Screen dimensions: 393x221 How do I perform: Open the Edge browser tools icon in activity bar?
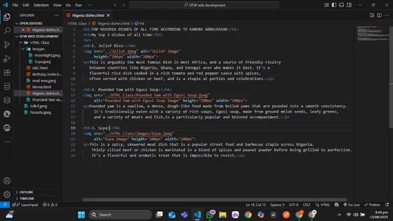pos(7,114)
